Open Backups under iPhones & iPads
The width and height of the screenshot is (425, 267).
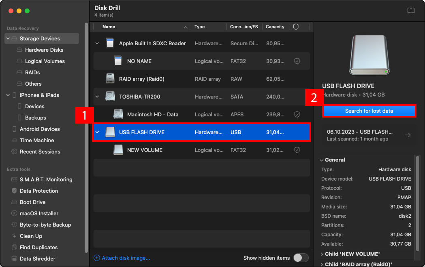coord(36,118)
